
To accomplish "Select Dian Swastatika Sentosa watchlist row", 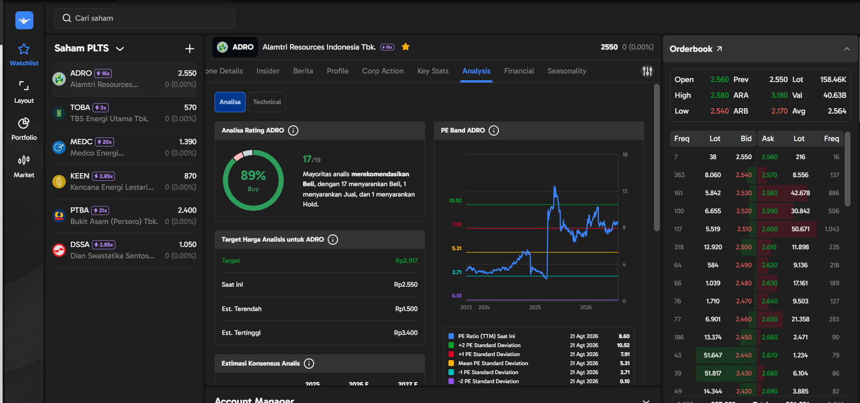I will click(124, 250).
